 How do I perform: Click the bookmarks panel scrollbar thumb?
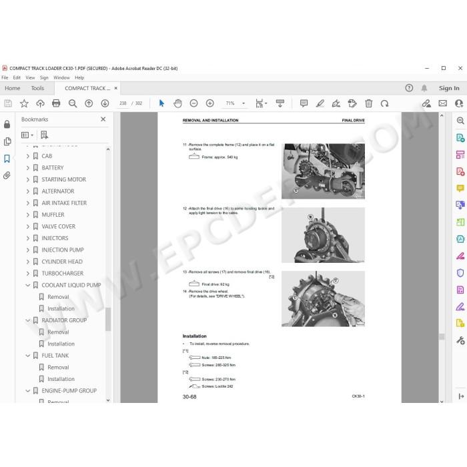click(x=108, y=320)
